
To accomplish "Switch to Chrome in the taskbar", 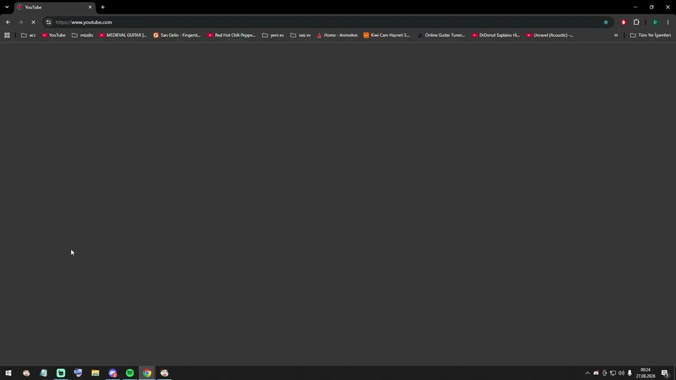I will point(147,373).
